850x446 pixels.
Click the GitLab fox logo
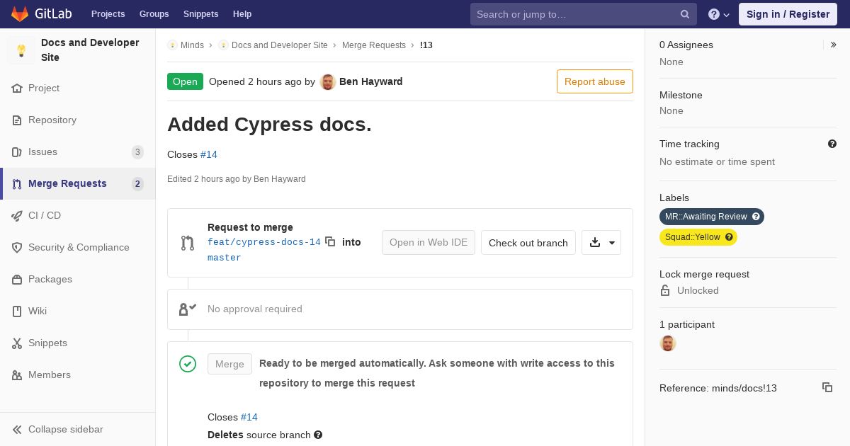(20, 14)
